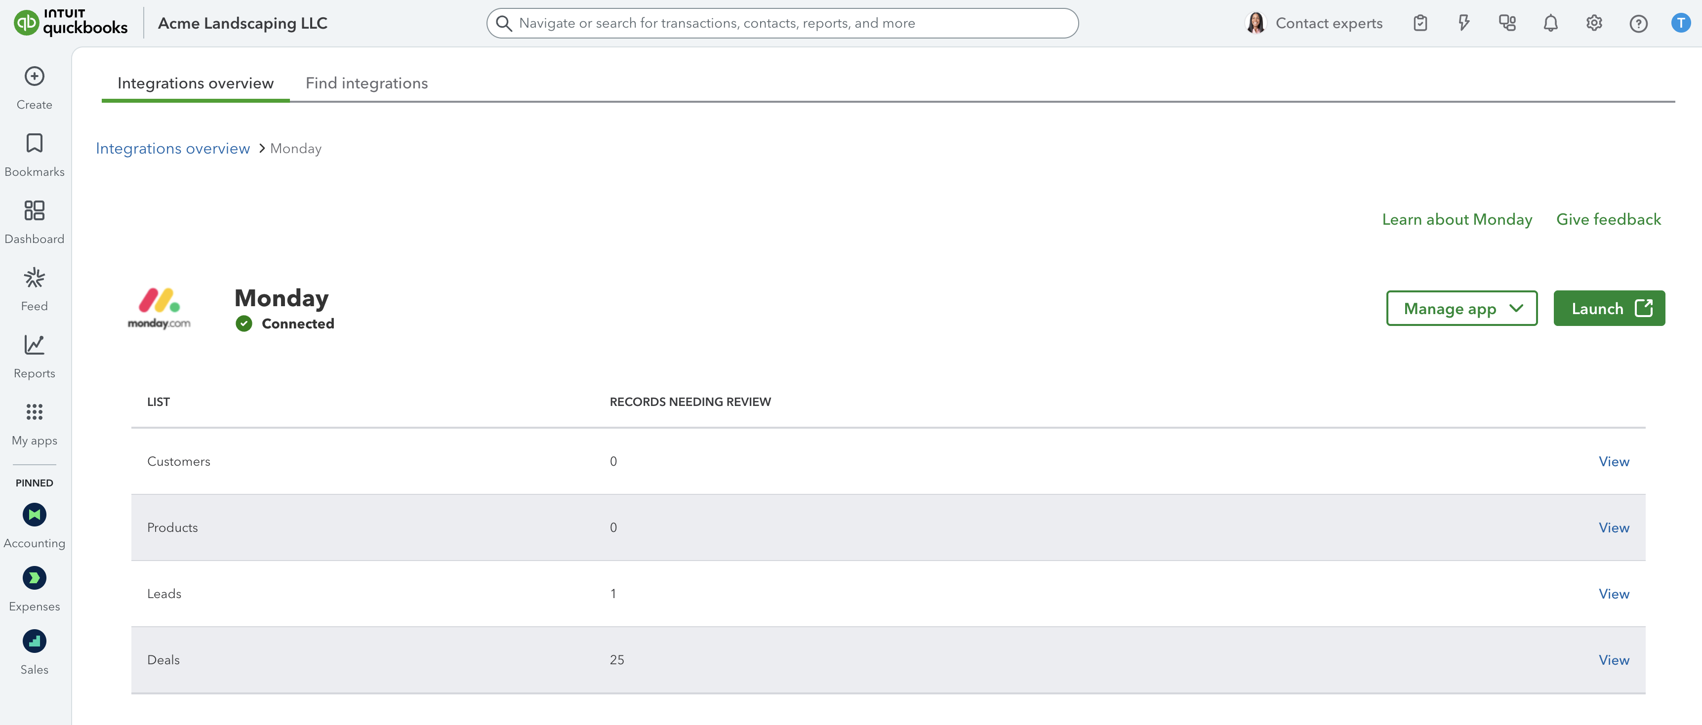The width and height of the screenshot is (1702, 725).
Task: Open pinned Expenses app
Action: [x=35, y=590]
